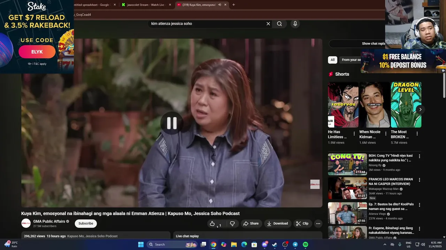The image size is (446, 250).
Task: Start voice search with microphone icon
Action: coord(295,24)
